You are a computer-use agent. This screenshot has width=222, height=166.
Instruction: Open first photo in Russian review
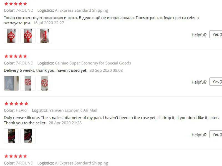pos(11,36)
